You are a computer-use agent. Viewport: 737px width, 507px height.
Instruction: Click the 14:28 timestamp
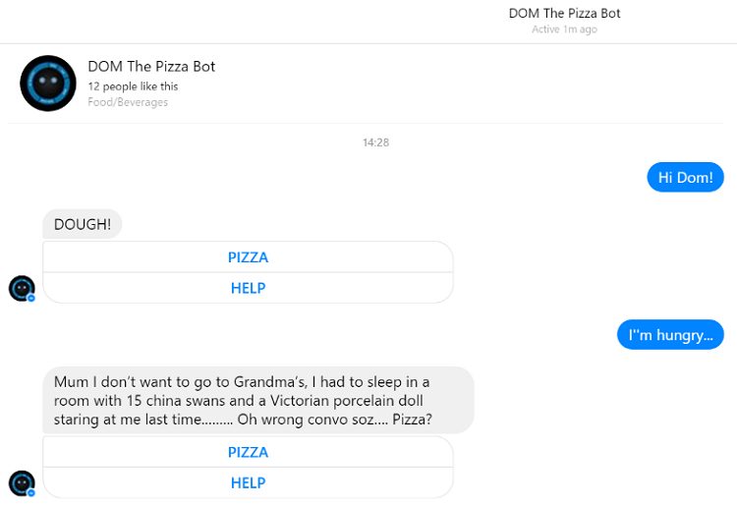[375, 142]
